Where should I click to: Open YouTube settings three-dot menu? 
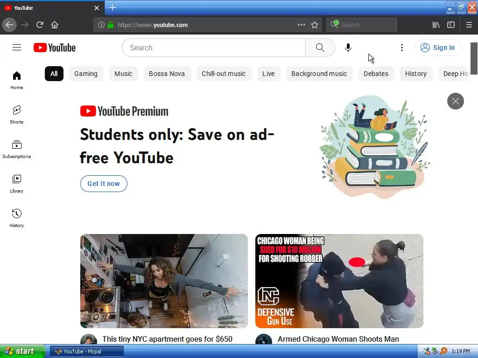(x=402, y=48)
